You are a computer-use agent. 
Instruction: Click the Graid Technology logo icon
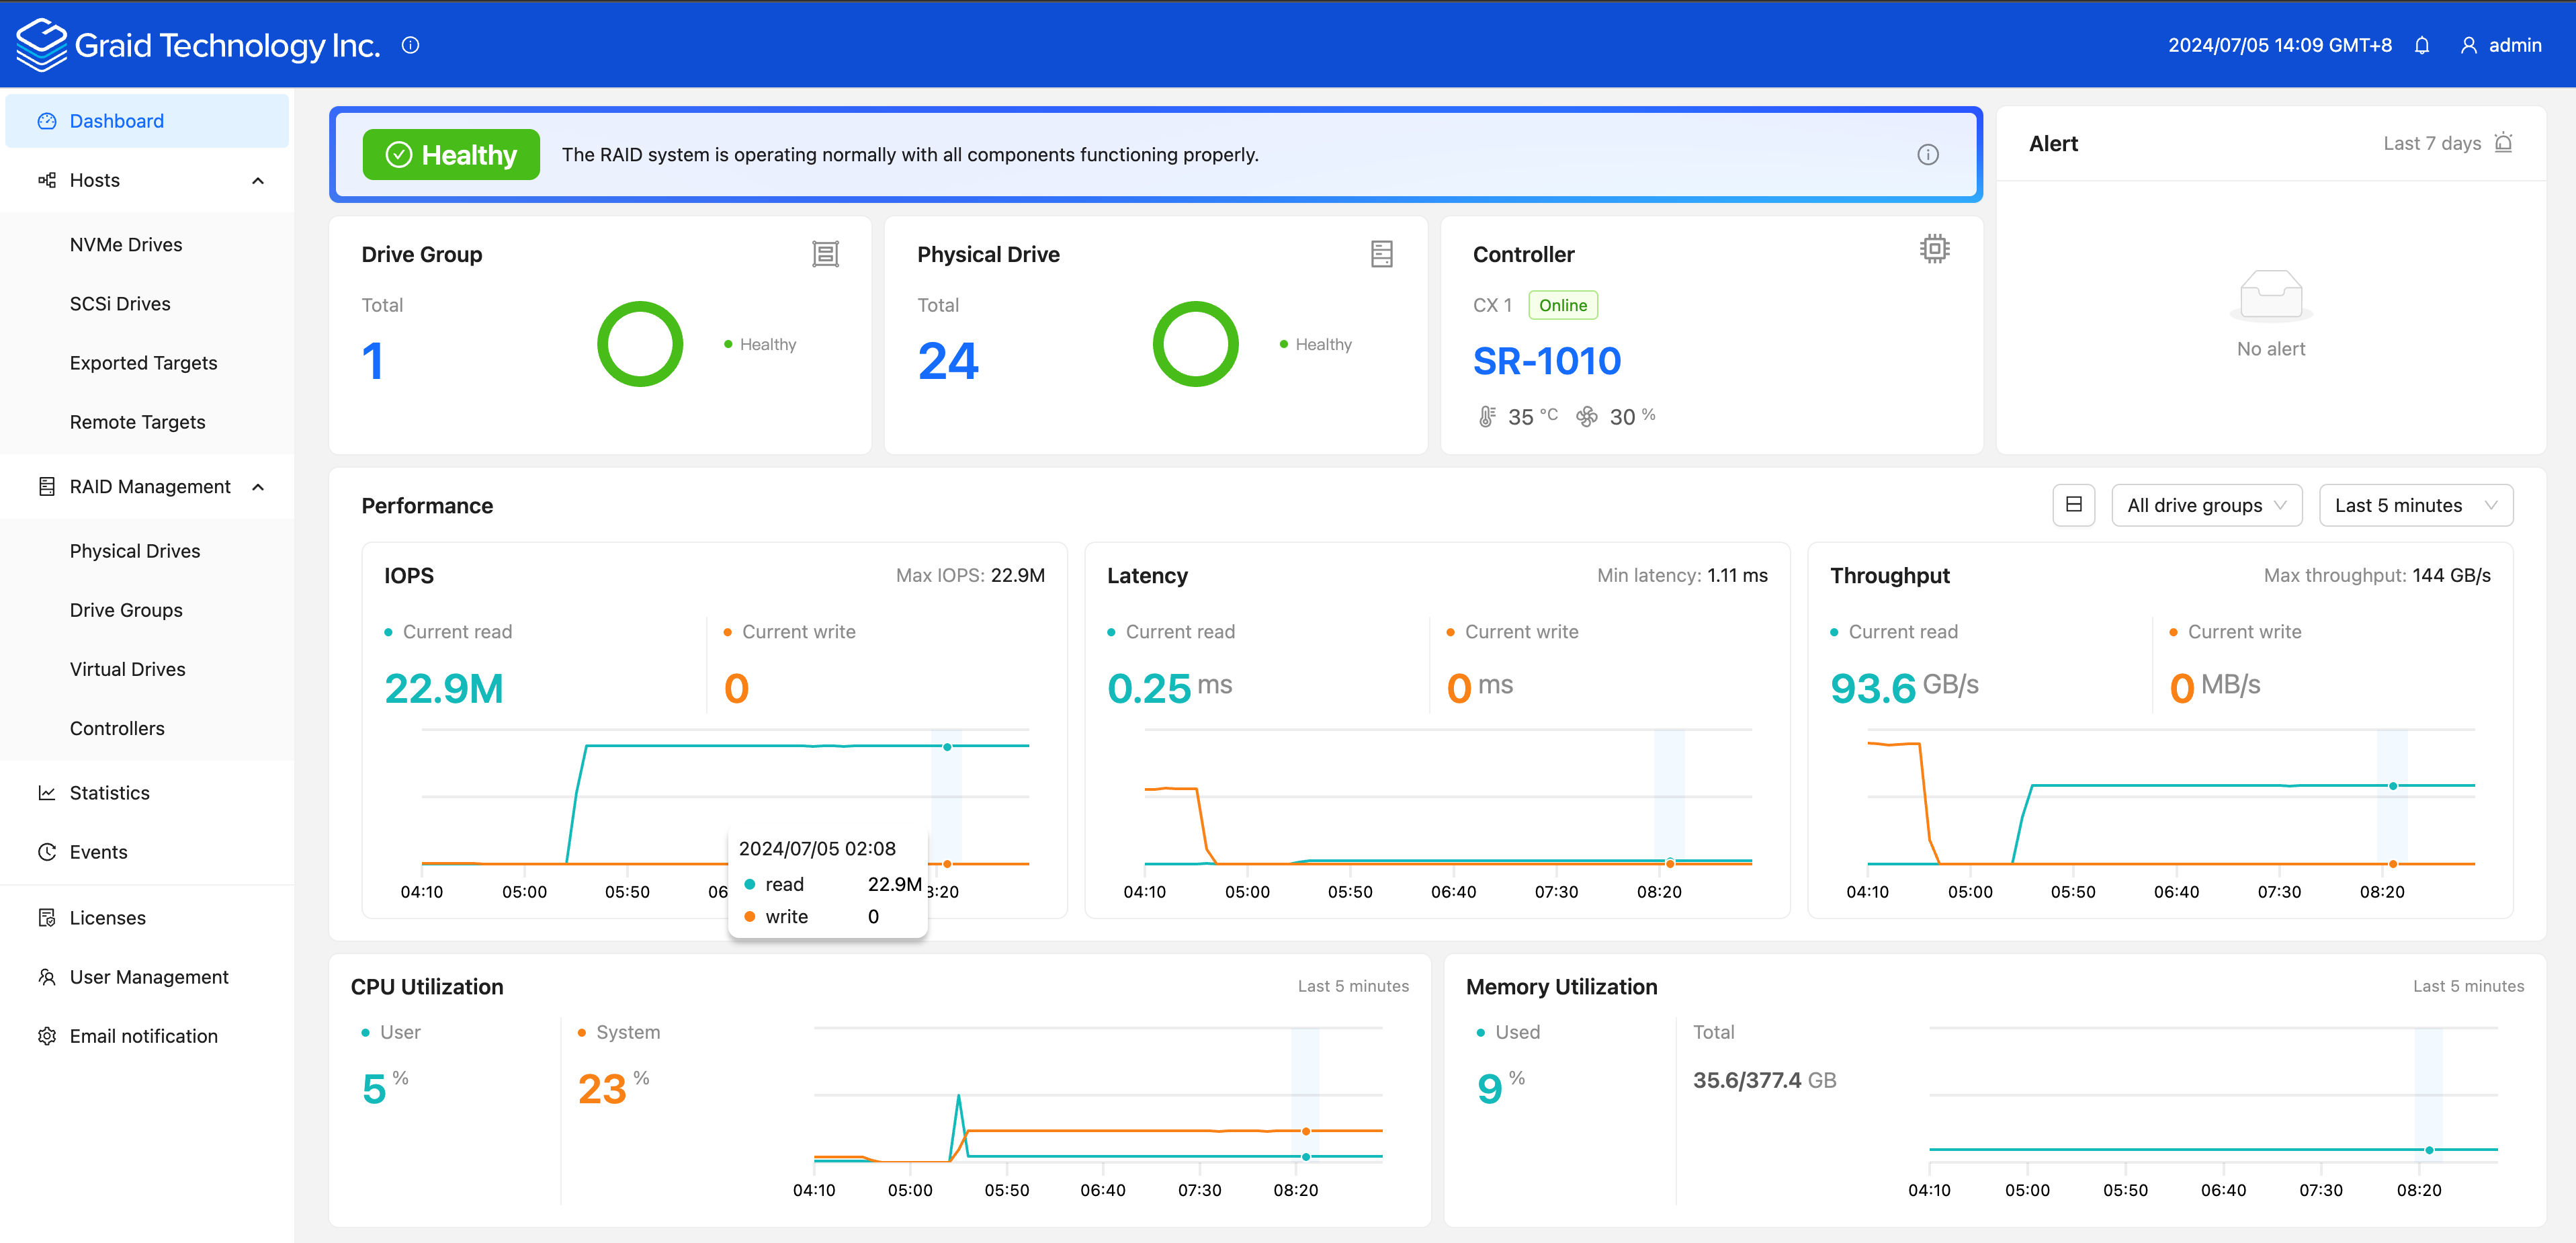tap(42, 45)
